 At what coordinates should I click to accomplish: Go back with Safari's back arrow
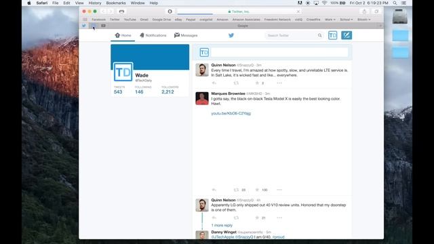click(x=103, y=12)
